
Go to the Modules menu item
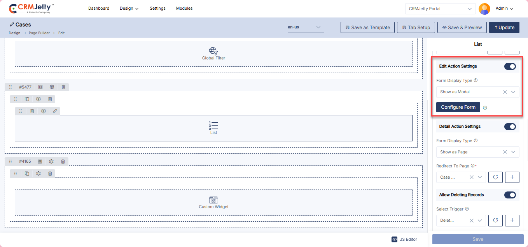point(184,9)
